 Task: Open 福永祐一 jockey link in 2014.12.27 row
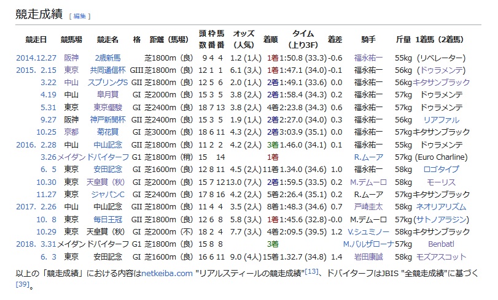click(x=368, y=58)
